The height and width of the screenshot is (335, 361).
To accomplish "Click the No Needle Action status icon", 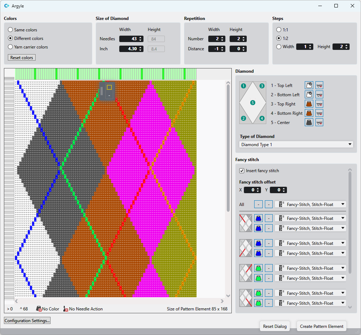I will [x=66, y=309].
